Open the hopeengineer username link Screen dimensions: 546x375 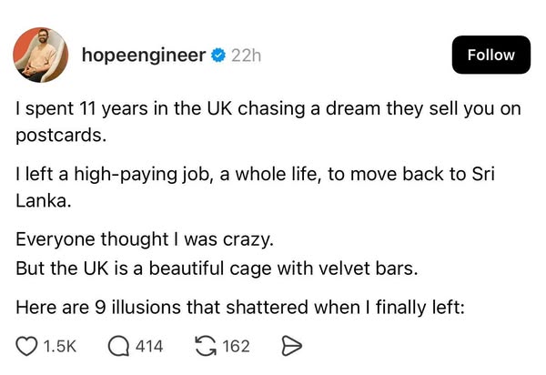coord(144,56)
